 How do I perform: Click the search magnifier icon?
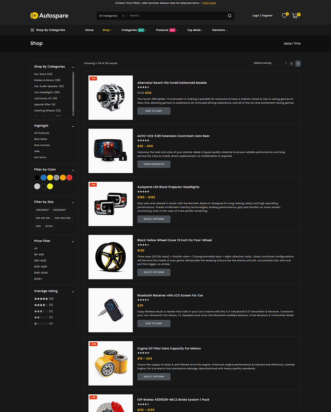point(229,15)
